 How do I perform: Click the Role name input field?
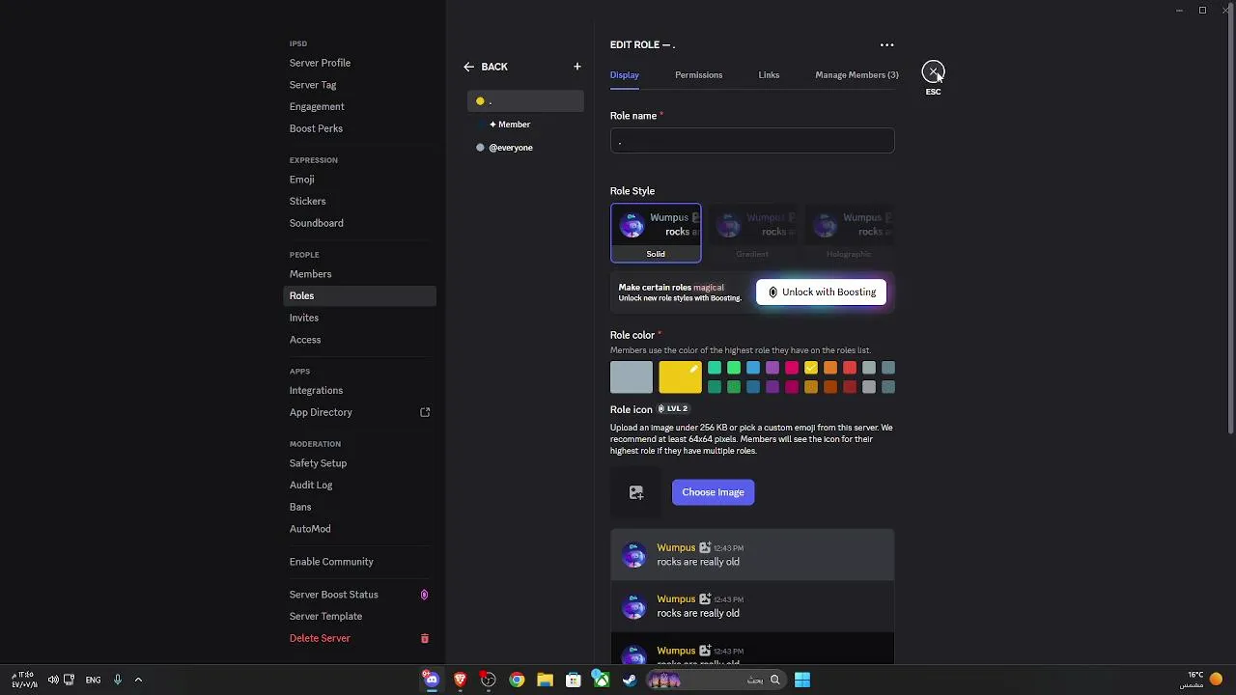tap(752, 142)
